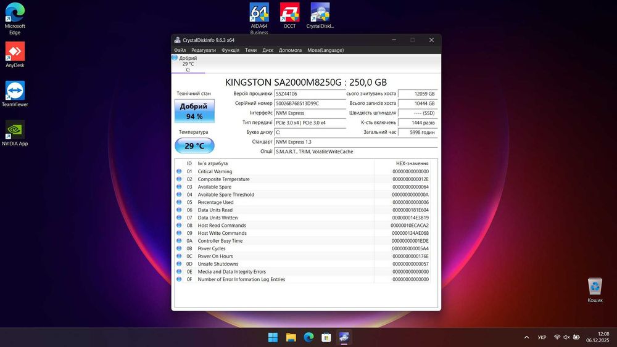Open Wi-Fi network tray icon
This screenshot has height=347, width=617.
(x=557, y=337)
